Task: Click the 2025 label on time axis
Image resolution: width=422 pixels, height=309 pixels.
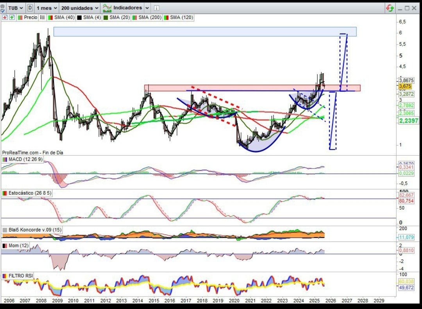Action: click(x=314, y=301)
